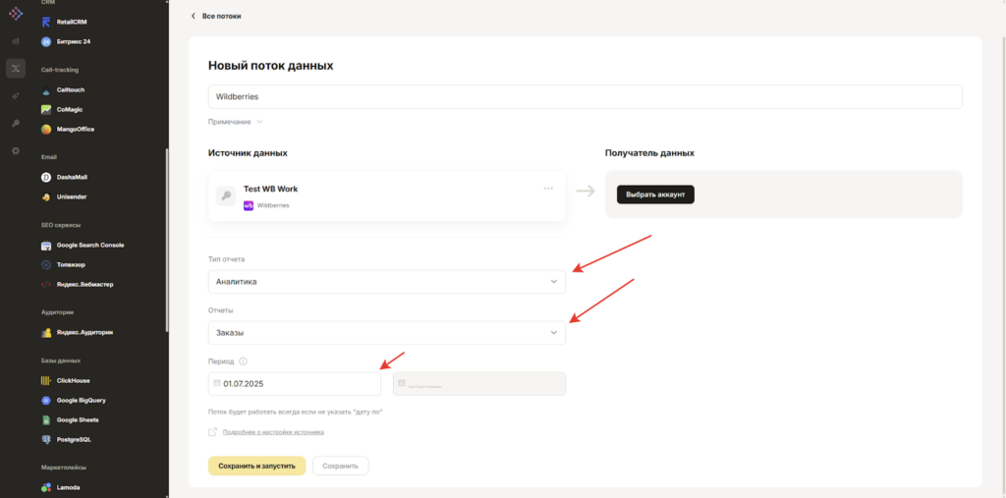Viewport: 1006px width, 498px height.
Task: Click the DashaMail icon
Action: coord(46,177)
